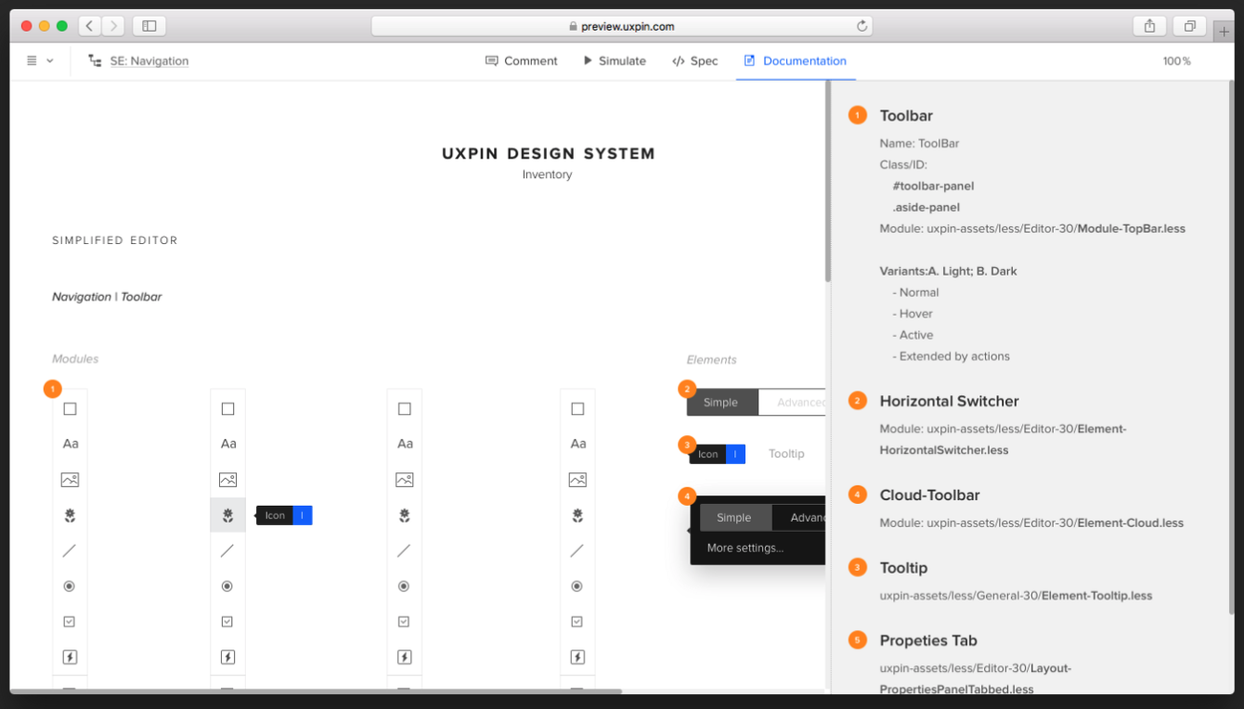Open the SE: Navigation page link
1244x709 pixels.
pos(149,61)
